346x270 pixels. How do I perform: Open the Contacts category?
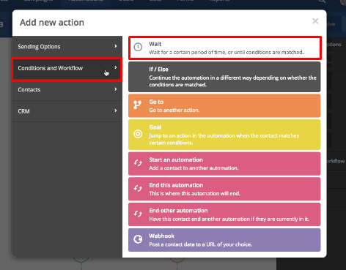point(67,89)
